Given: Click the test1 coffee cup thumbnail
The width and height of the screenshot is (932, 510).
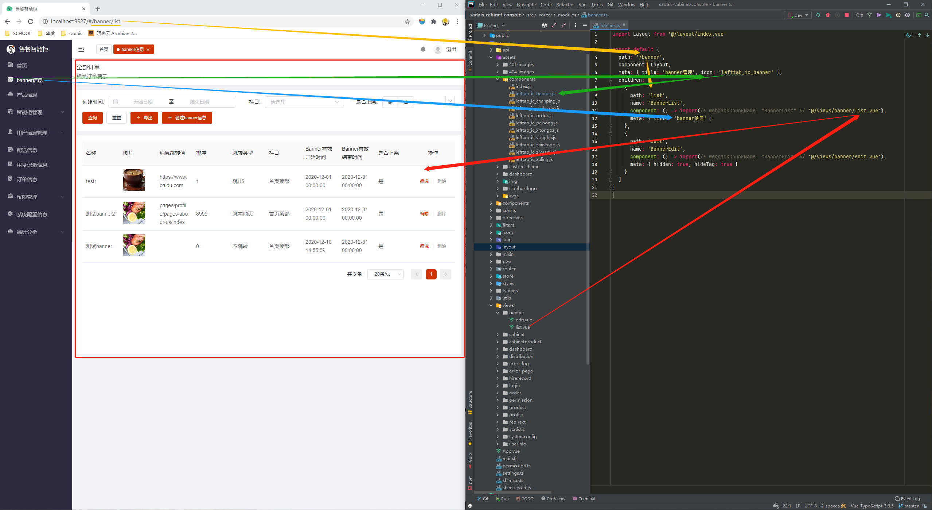Looking at the screenshot, I should tap(134, 180).
